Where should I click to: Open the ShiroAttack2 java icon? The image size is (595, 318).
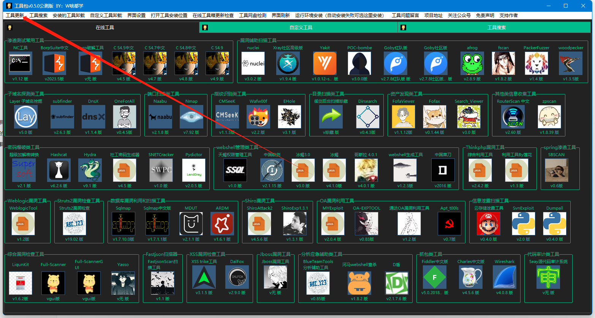pos(260,224)
